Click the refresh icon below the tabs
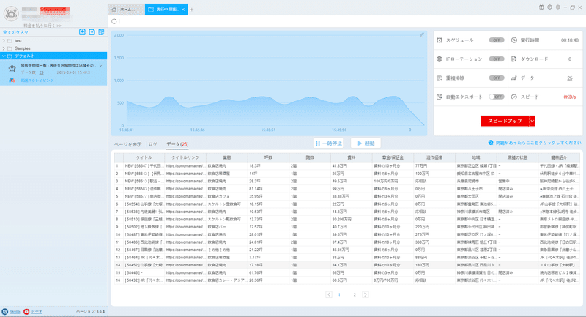The height and width of the screenshot is (317, 586). pyautogui.click(x=114, y=21)
